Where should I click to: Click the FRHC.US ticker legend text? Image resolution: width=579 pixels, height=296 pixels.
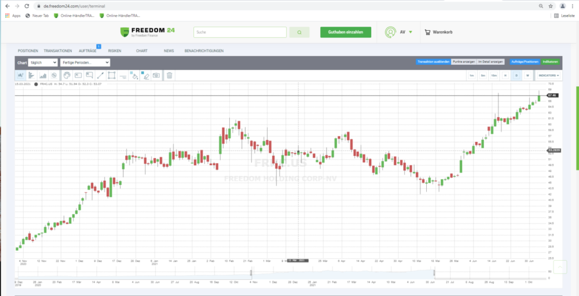(46, 84)
